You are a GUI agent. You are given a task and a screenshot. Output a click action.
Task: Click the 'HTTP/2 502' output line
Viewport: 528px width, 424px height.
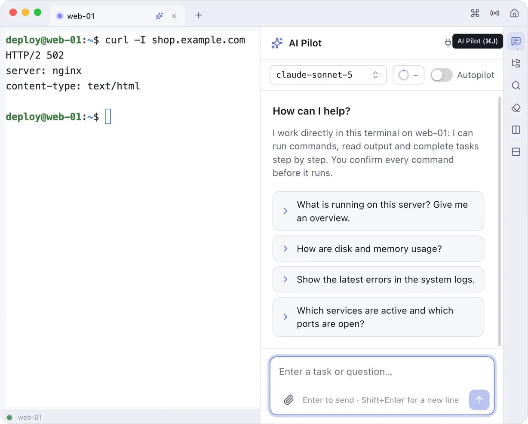tap(35, 55)
